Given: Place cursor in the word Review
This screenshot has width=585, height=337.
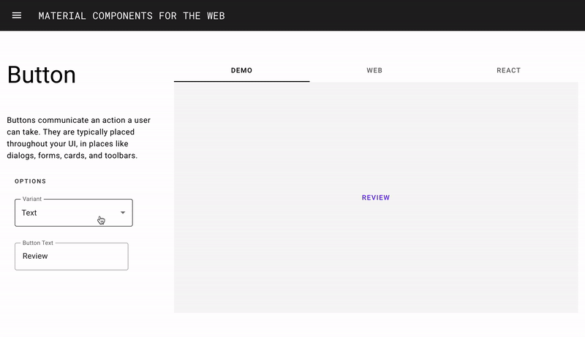Looking at the screenshot, I should click(x=35, y=256).
